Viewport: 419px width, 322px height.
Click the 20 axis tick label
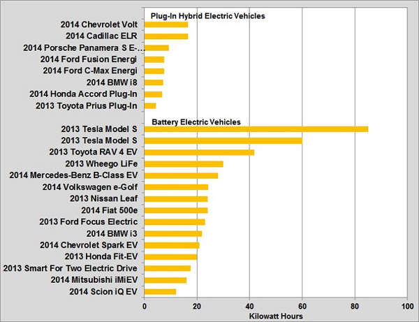pos(197,306)
